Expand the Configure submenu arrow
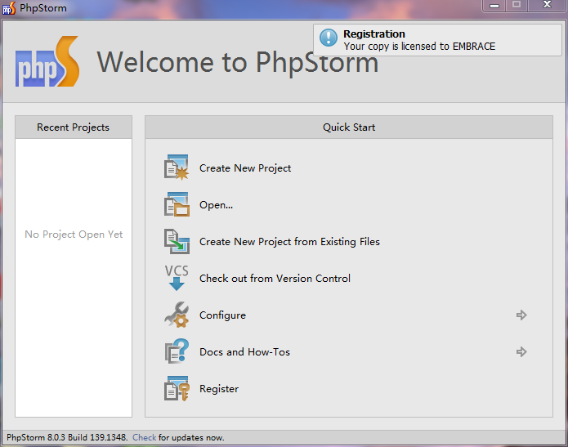The height and width of the screenshot is (447, 568). [x=521, y=315]
